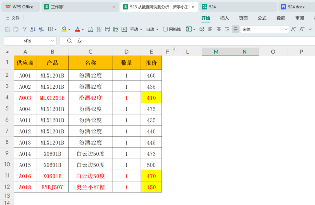This screenshot has width=315, height=205.
Task: Click the split columns icon
Action: click(x=99, y=29)
